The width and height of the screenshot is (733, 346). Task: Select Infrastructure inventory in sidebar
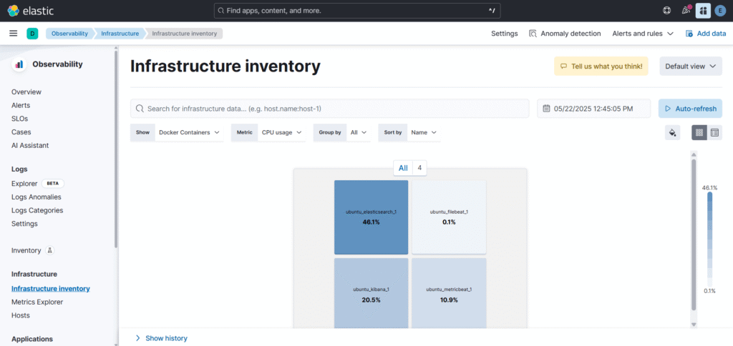pos(51,289)
